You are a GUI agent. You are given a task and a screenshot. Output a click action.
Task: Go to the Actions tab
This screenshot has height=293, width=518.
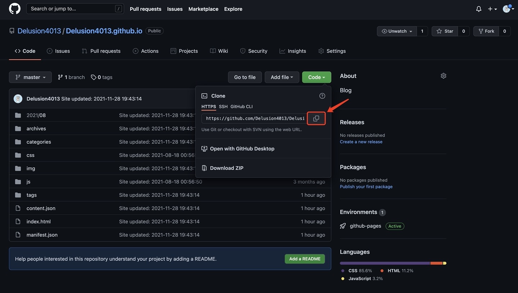click(x=146, y=51)
